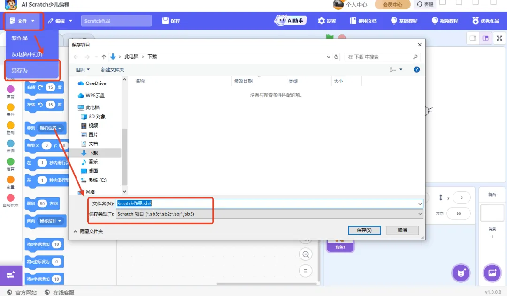Go back in the save dialog
The width and height of the screenshot is (507, 296).
coord(76,57)
